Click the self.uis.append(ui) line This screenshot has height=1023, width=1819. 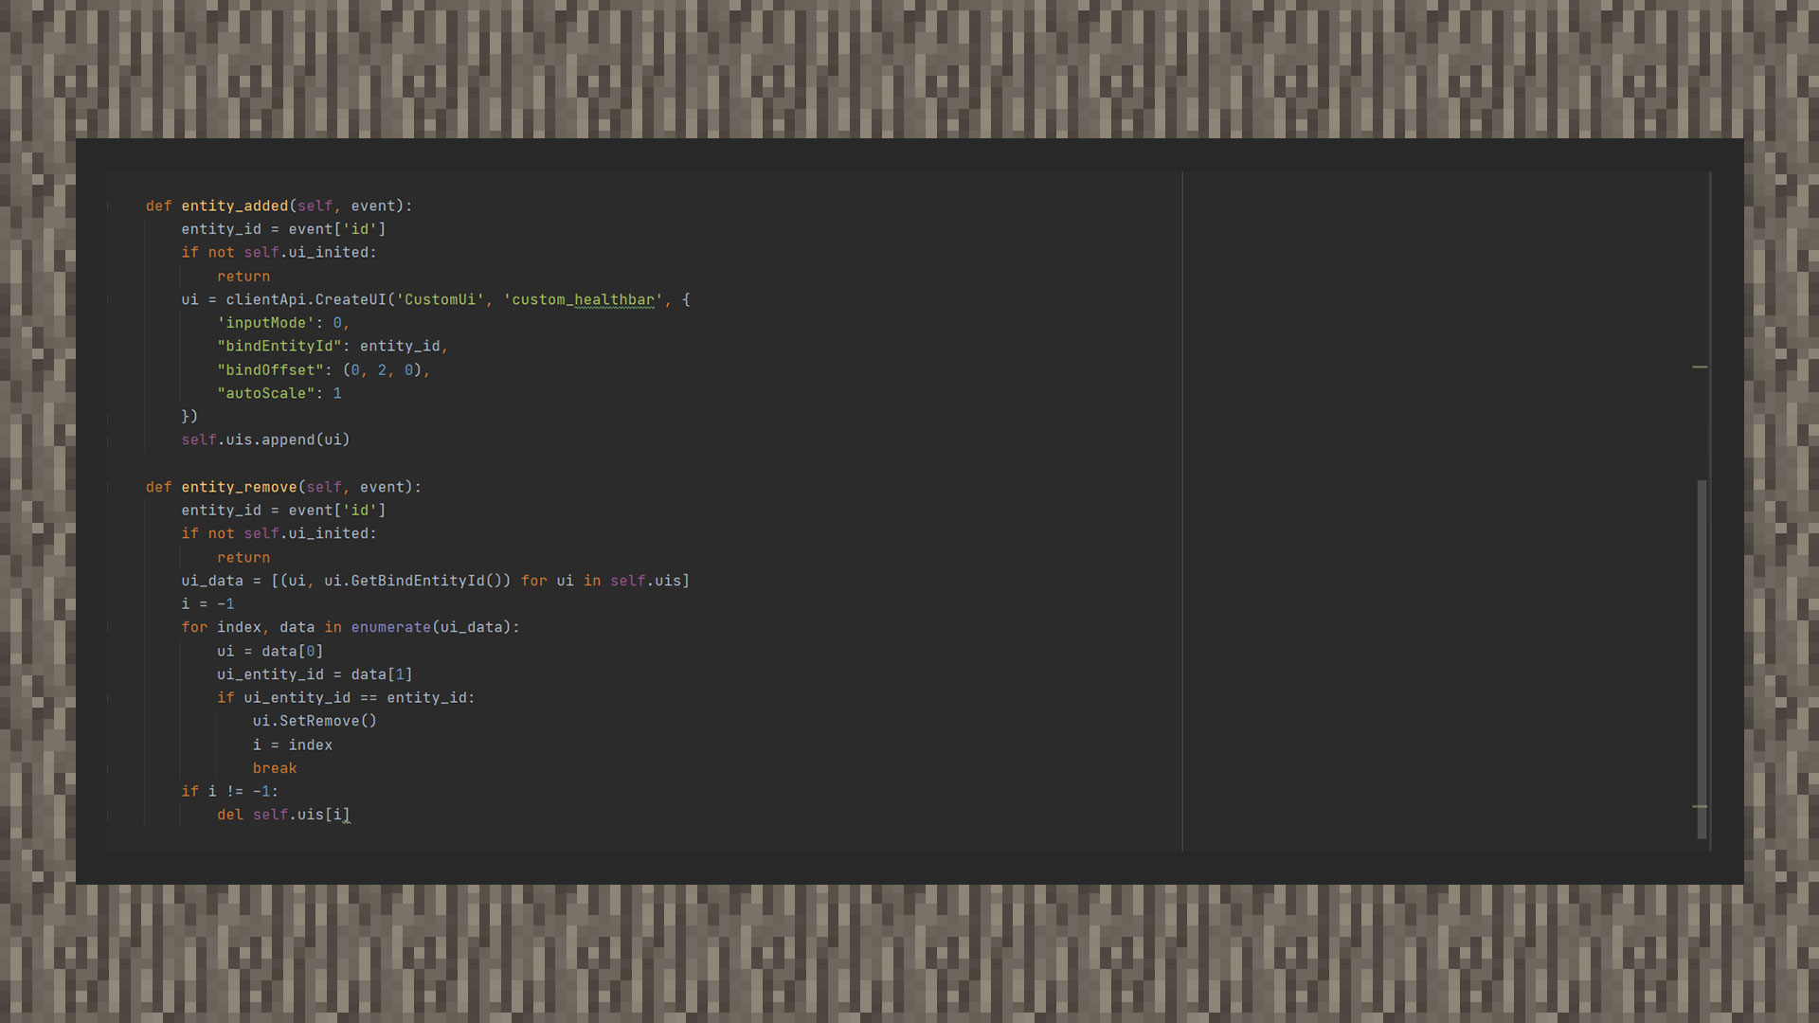tap(265, 440)
